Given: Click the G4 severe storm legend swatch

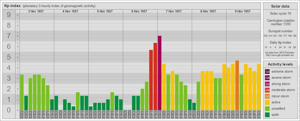Looking at the screenshot, I should click(x=267, y=78).
